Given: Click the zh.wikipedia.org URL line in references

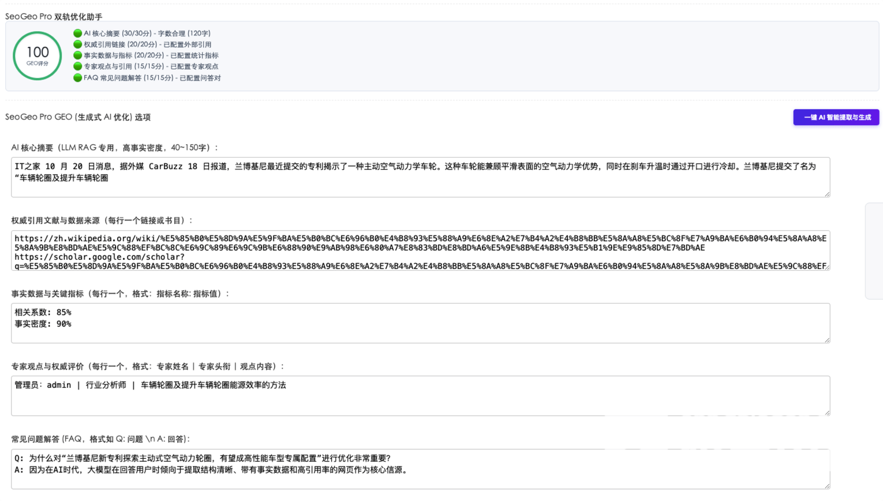Looking at the screenshot, I should click(x=420, y=243).
